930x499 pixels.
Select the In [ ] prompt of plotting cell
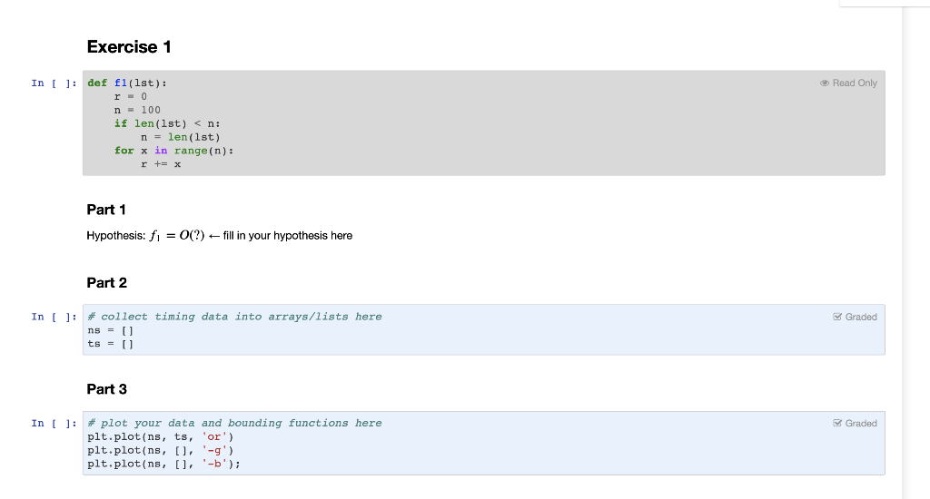pyautogui.click(x=54, y=423)
